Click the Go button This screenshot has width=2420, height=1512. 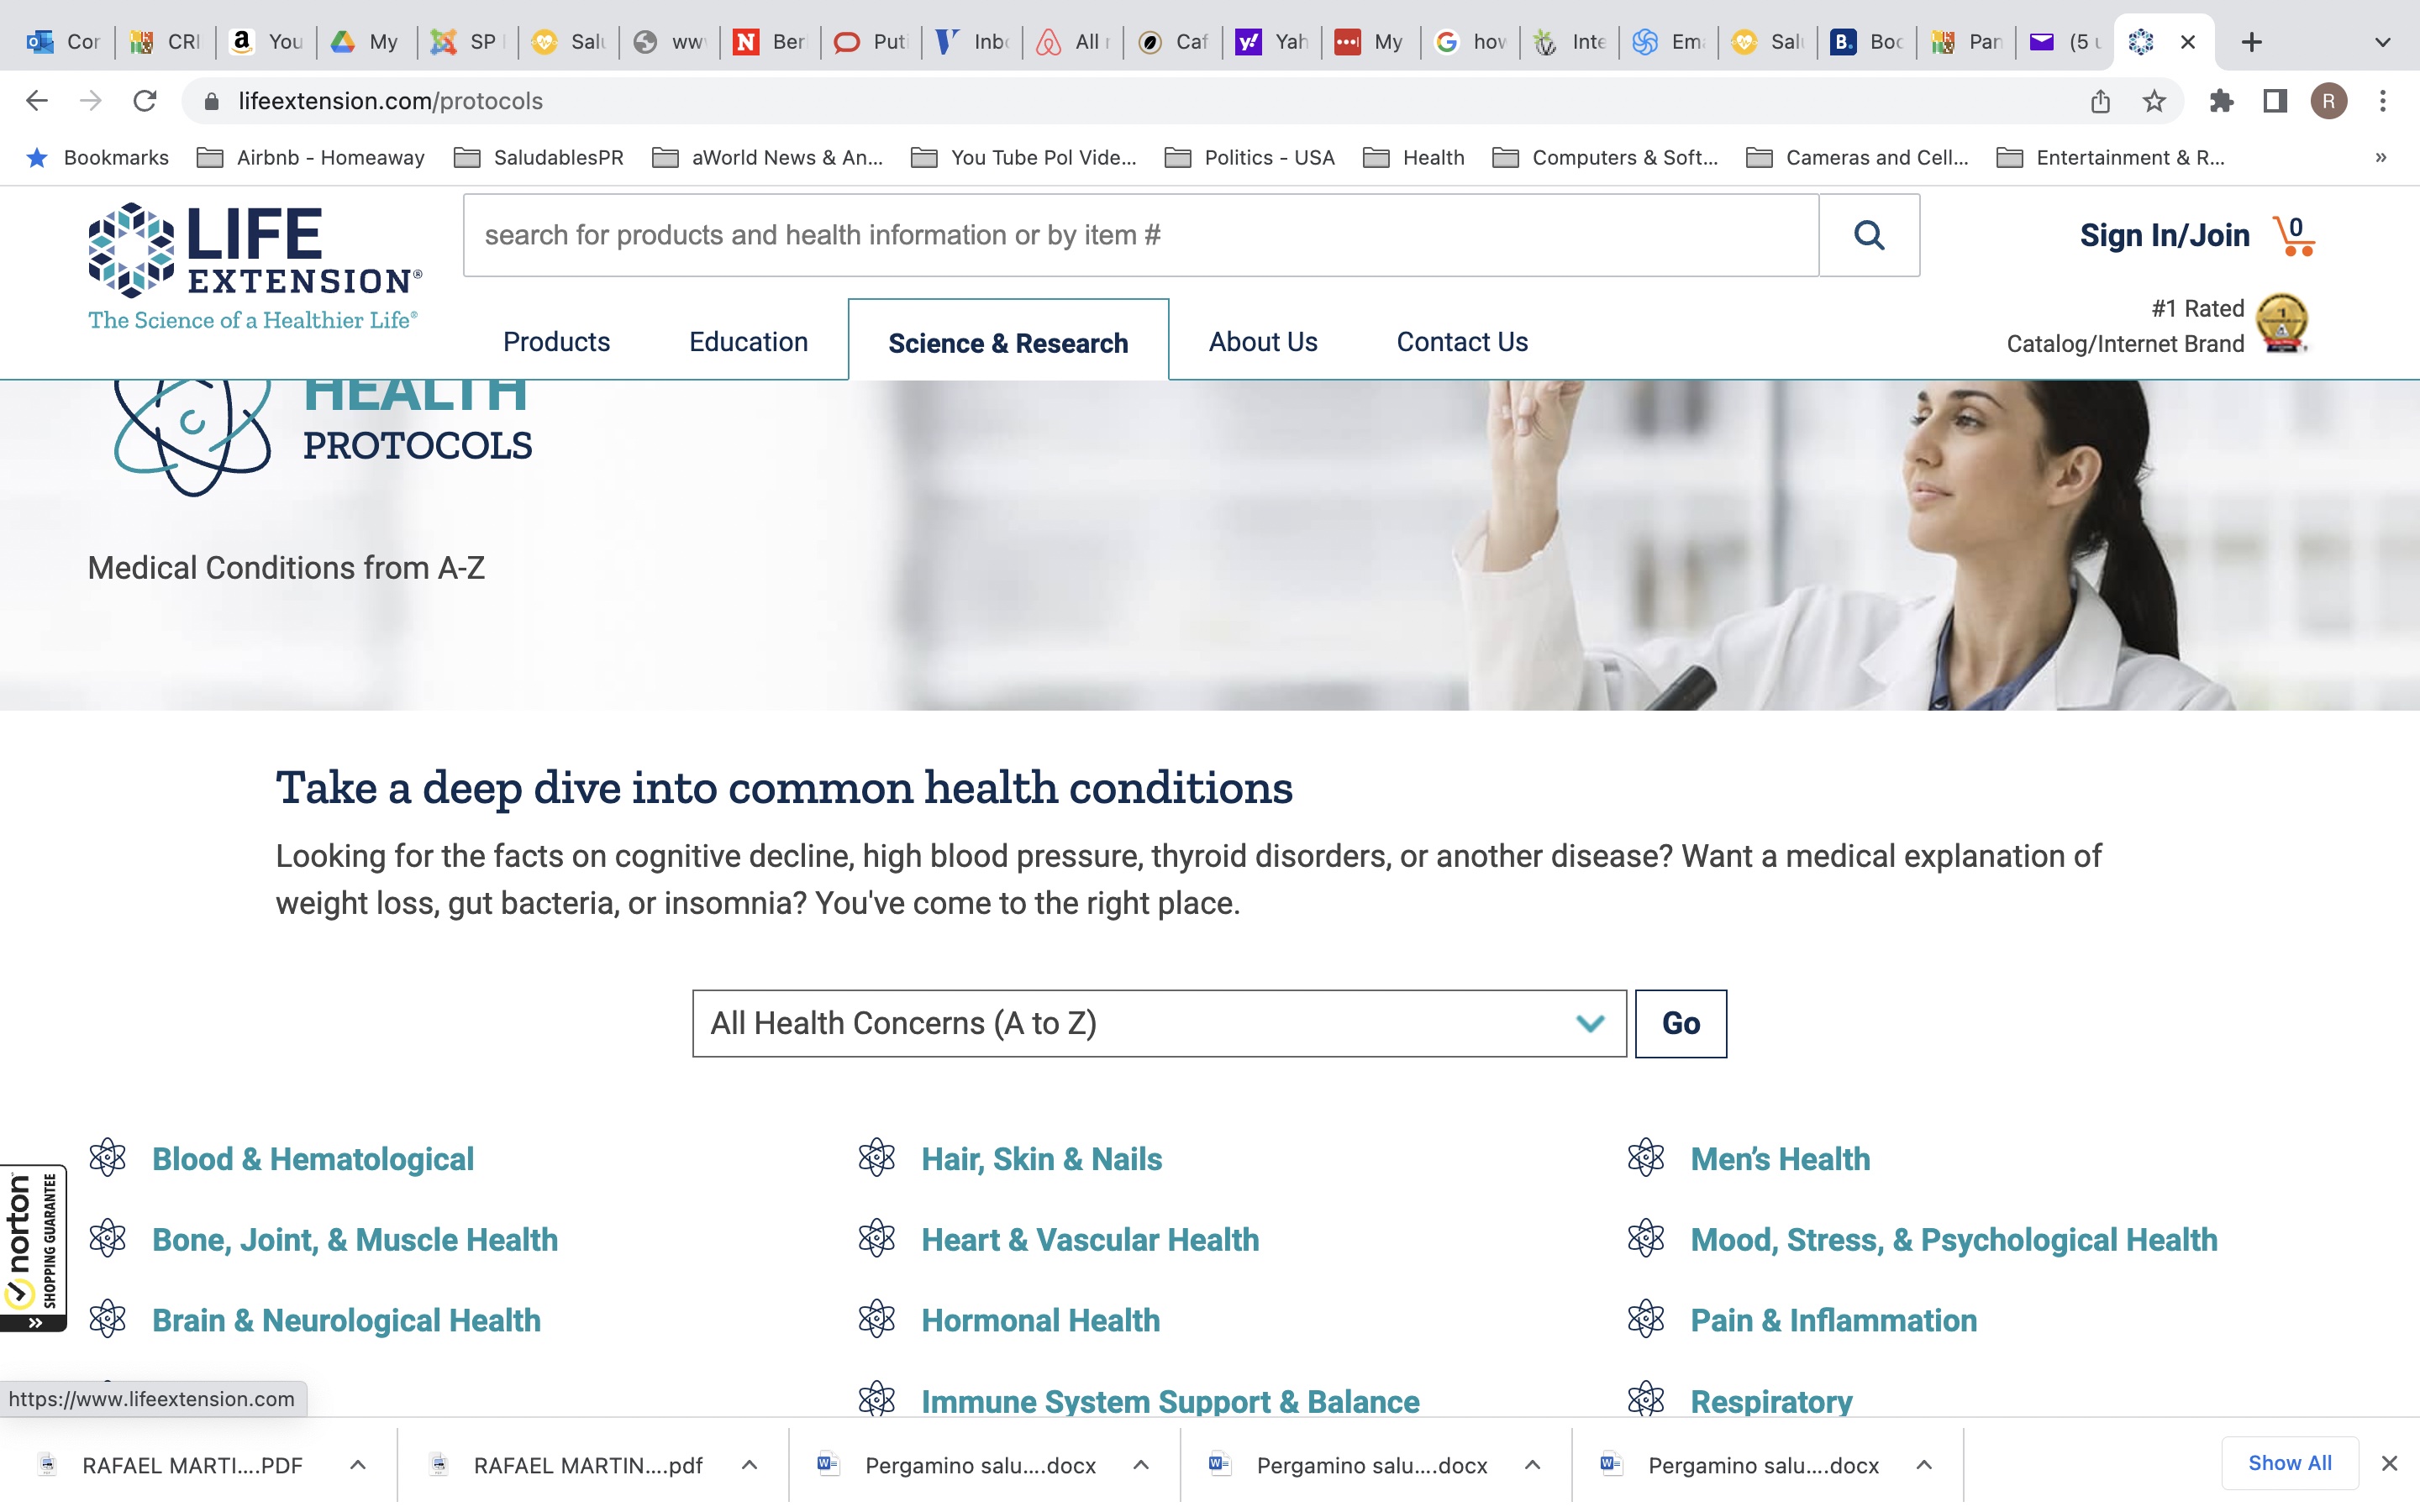click(1680, 1022)
